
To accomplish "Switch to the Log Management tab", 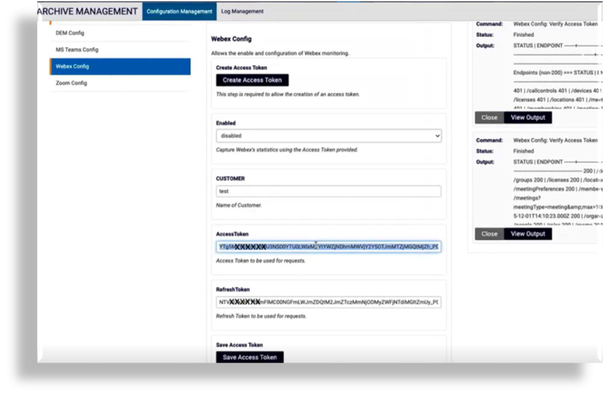I will [x=242, y=11].
